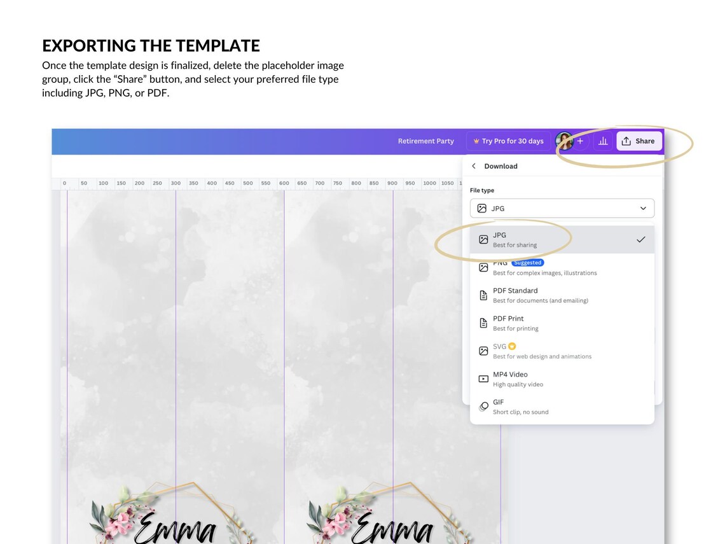Click the profile avatar picture
This screenshot has height=544, width=725.
click(x=564, y=141)
